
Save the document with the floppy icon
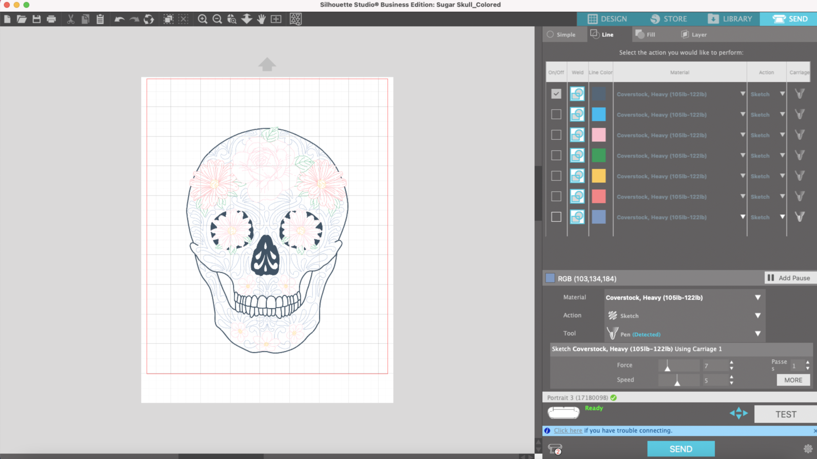coord(37,19)
